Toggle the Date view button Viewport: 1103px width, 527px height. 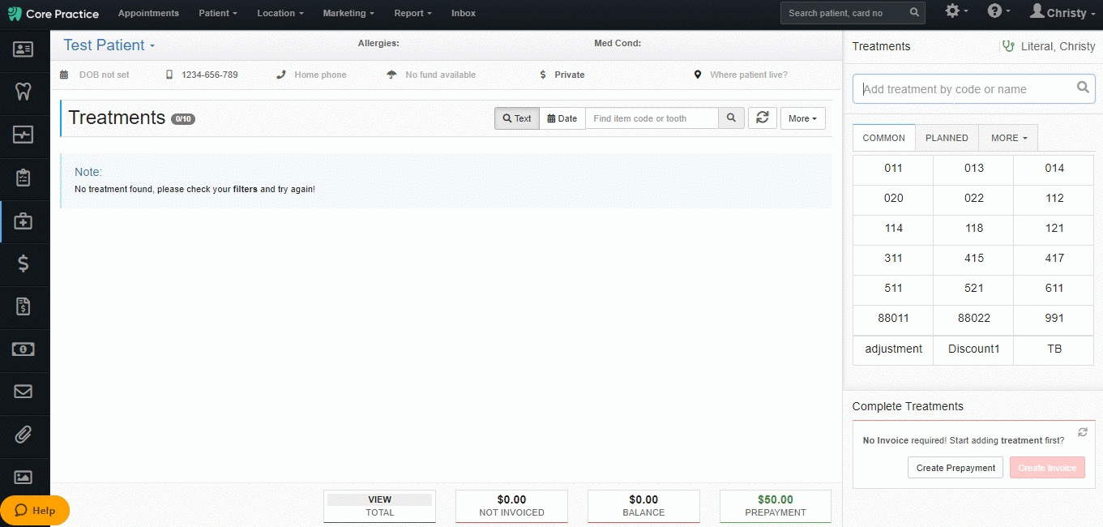tap(562, 118)
